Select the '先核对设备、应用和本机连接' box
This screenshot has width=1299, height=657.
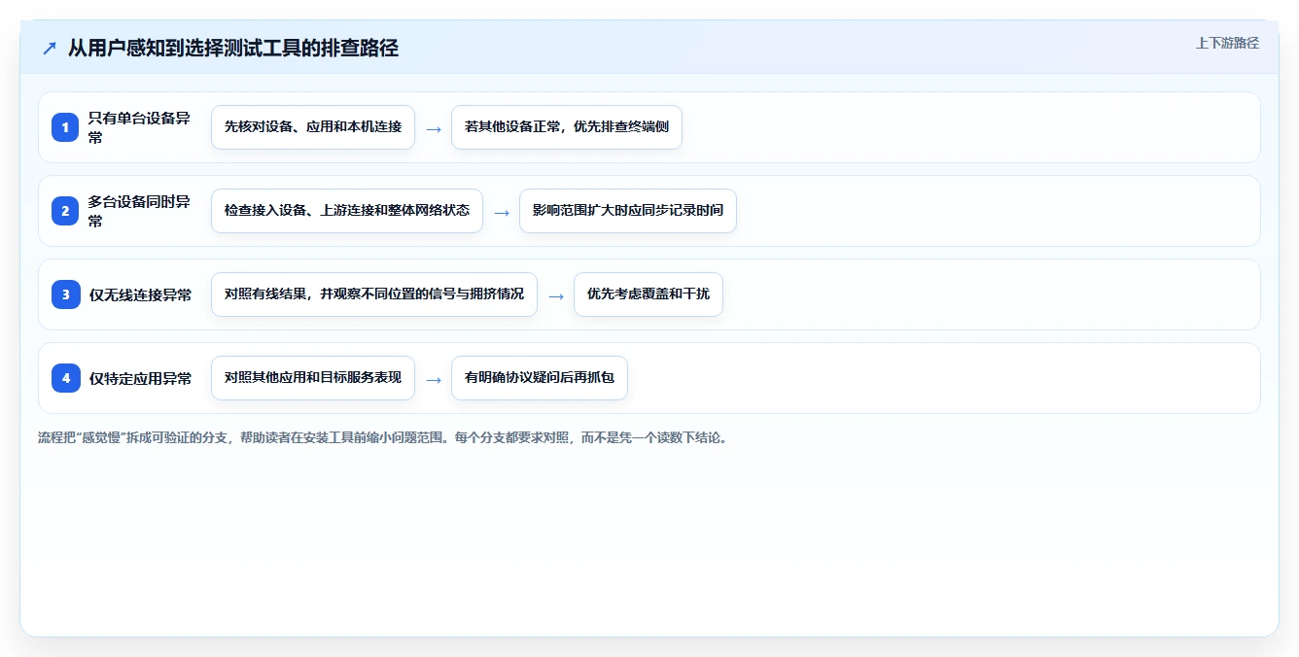(313, 127)
